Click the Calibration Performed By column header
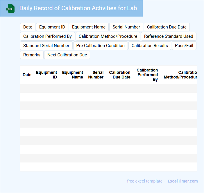This screenshot has width=204, height=193. tap(147, 75)
